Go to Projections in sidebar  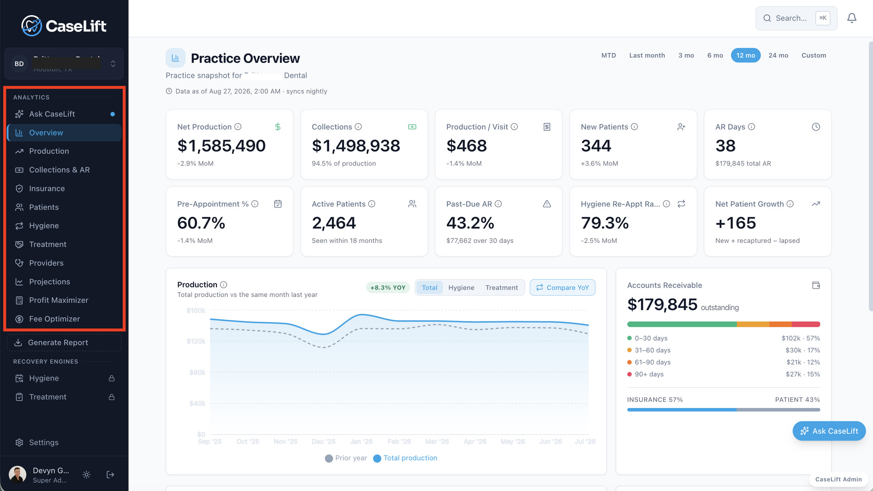click(64, 282)
